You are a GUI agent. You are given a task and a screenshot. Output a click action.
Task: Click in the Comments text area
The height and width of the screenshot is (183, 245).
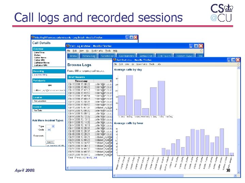(55, 136)
